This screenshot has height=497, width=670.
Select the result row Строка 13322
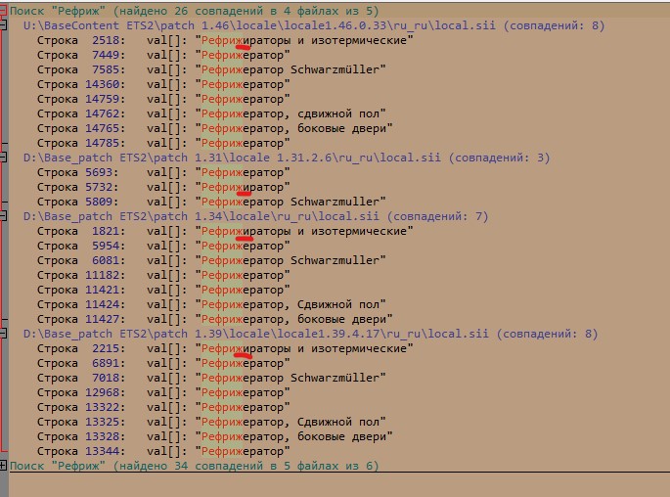pos(163,407)
